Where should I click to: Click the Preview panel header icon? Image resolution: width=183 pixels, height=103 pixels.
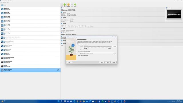166,8
